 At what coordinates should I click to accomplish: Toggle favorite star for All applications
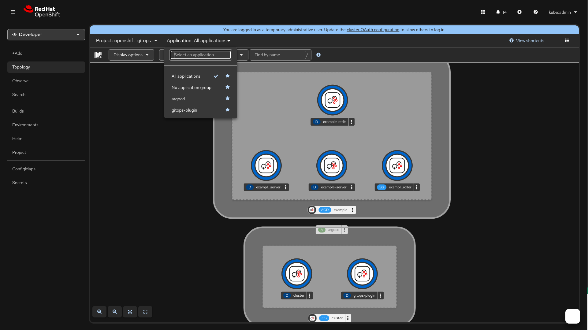click(228, 76)
